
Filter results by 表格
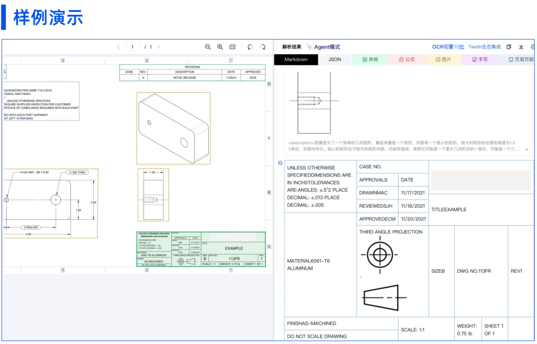pos(370,59)
